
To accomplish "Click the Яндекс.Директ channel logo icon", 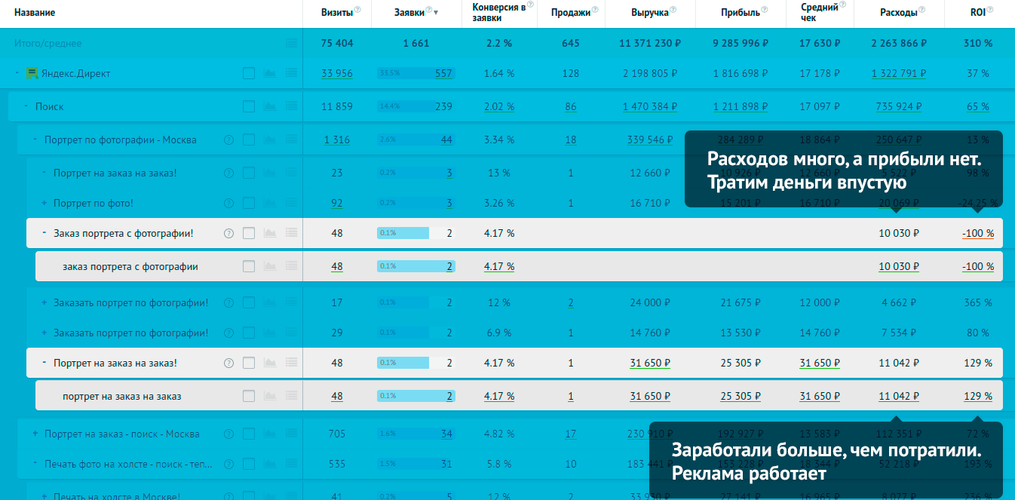I will tap(32, 73).
